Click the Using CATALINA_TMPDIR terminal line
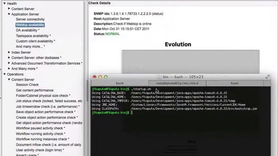 coord(163,101)
